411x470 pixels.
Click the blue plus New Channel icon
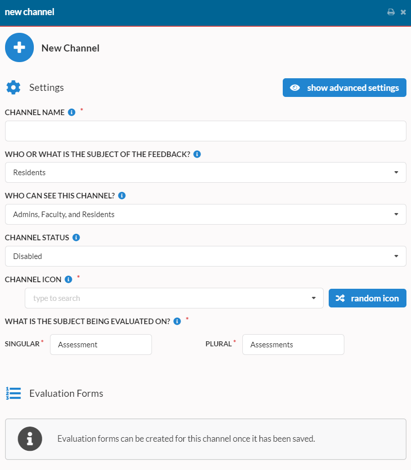20,47
